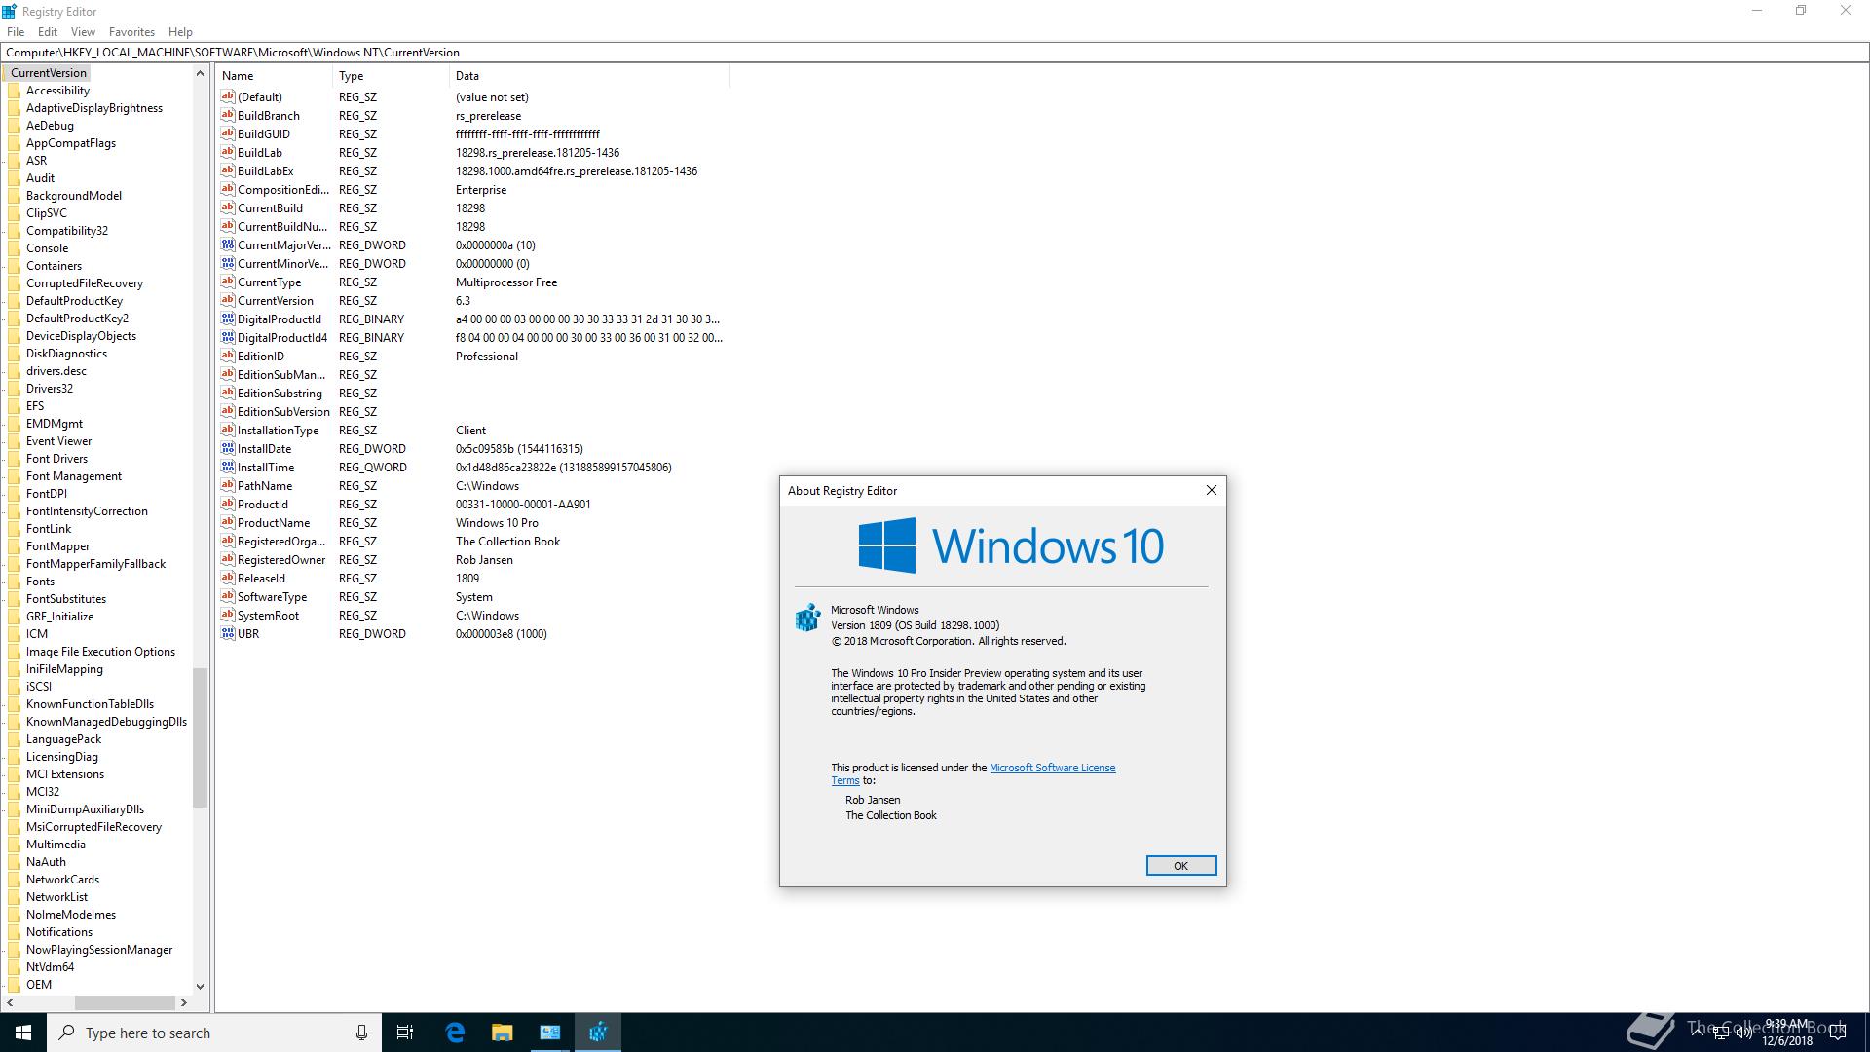Click the 'Multiprocessor Free' data cell
The height and width of the screenshot is (1052, 1870).
pos(506,282)
